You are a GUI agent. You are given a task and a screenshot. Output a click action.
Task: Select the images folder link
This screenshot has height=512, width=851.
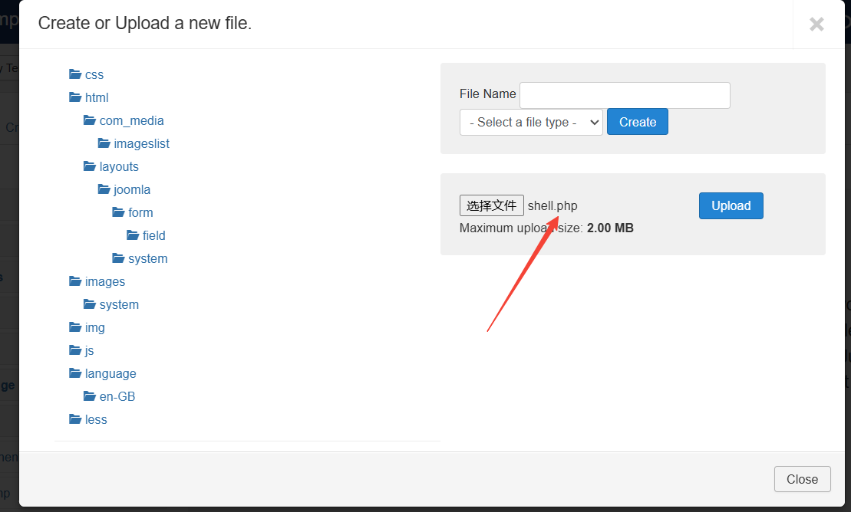pyautogui.click(x=105, y=281)
